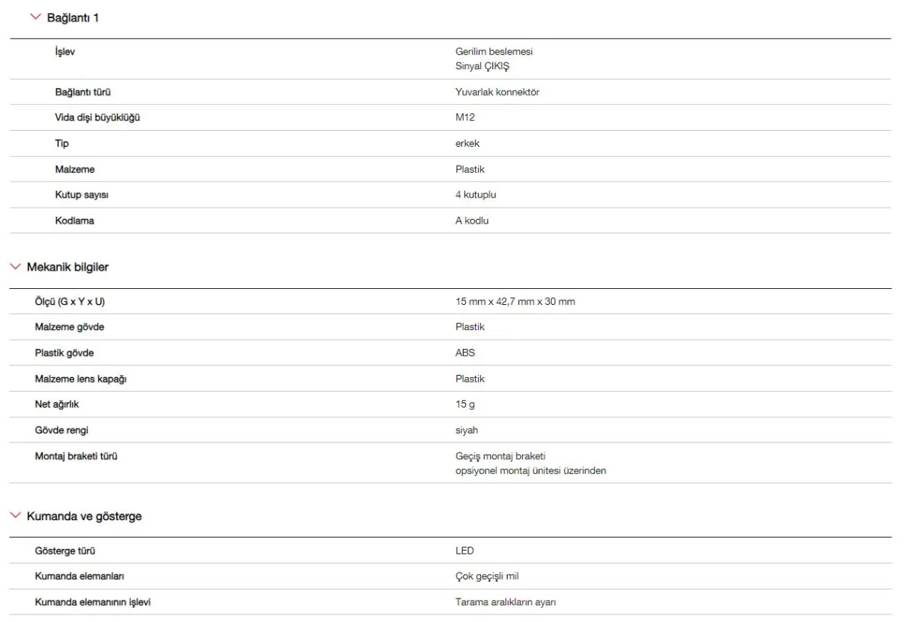This screenshot has width=912, height=622.
Task: Click the ABS plastic body value
Action: (454, 353)
